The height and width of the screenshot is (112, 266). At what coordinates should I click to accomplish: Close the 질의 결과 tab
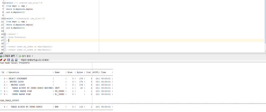coord(32,56)
